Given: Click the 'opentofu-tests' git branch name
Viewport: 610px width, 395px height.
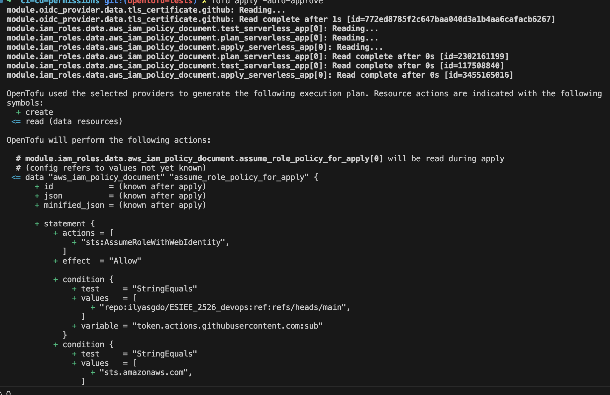Looking at the screenshot, I should pyautogui.click(x=160, y=2).
